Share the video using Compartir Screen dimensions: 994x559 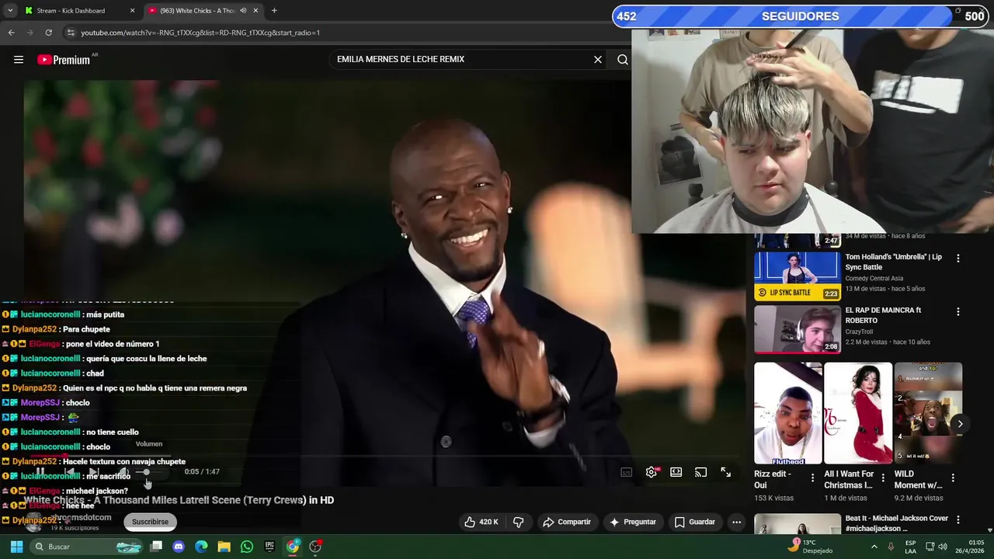point(567,522)
